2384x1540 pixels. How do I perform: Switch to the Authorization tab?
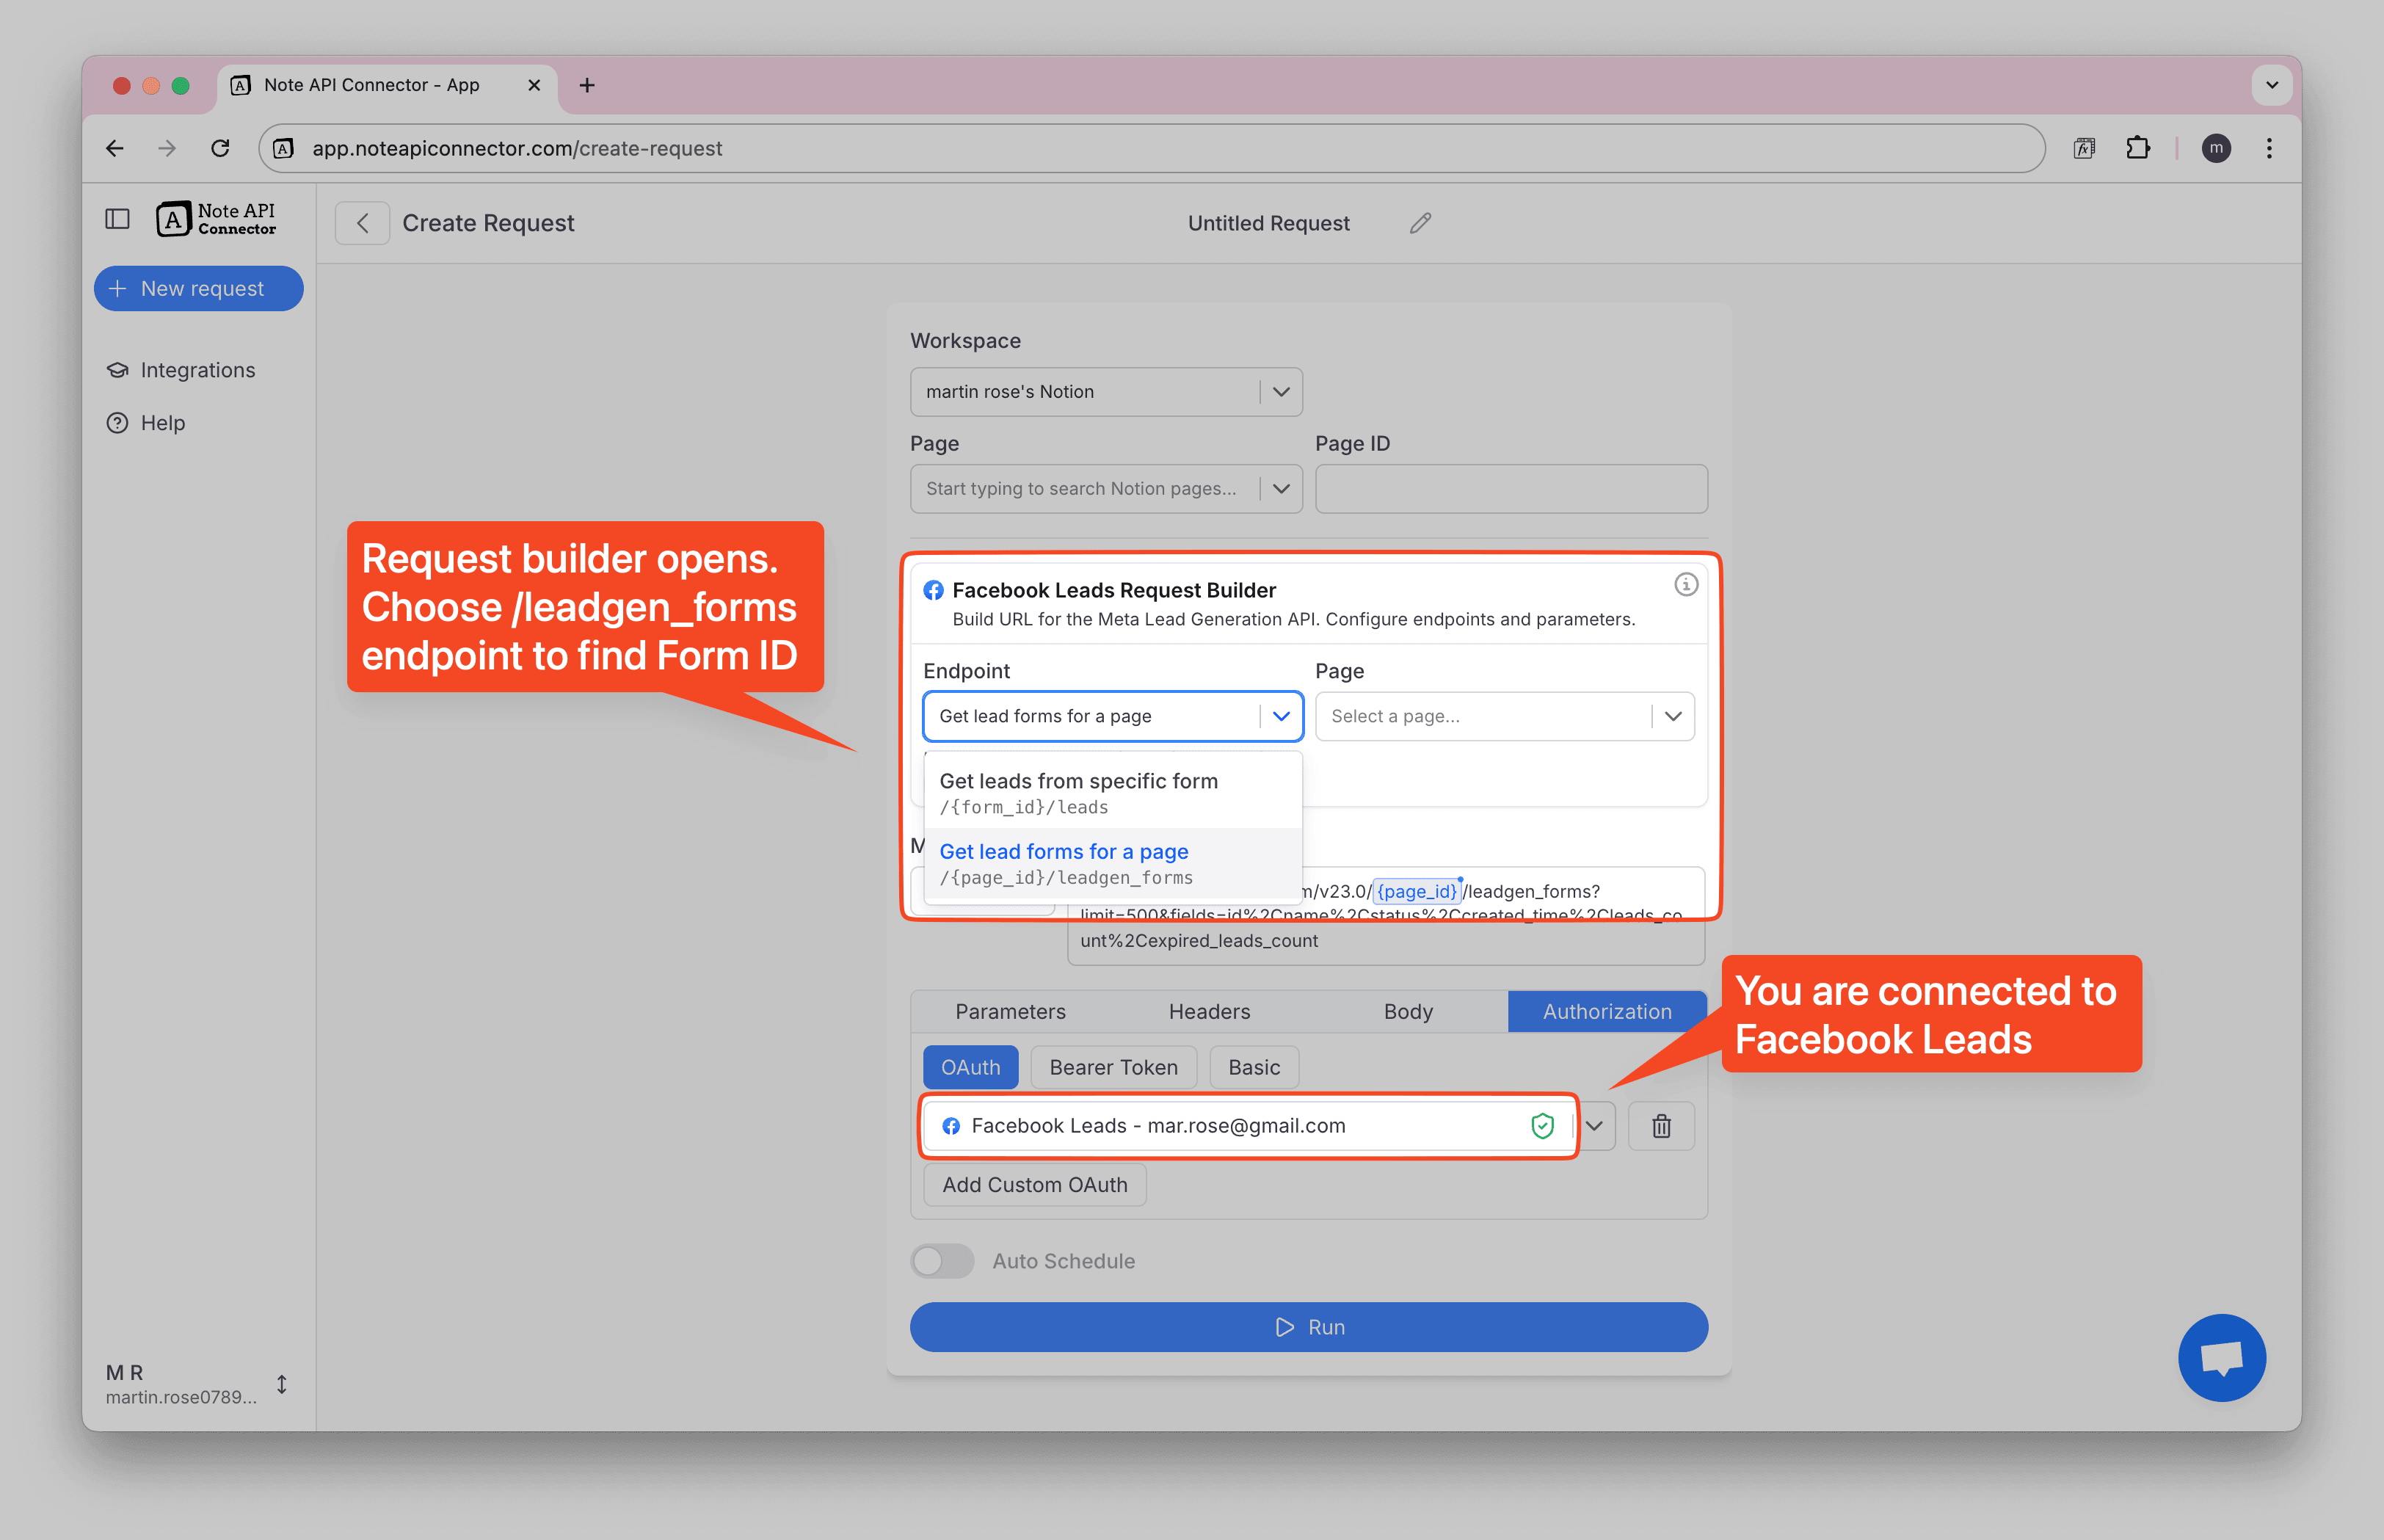(x=1607, y=1011)
